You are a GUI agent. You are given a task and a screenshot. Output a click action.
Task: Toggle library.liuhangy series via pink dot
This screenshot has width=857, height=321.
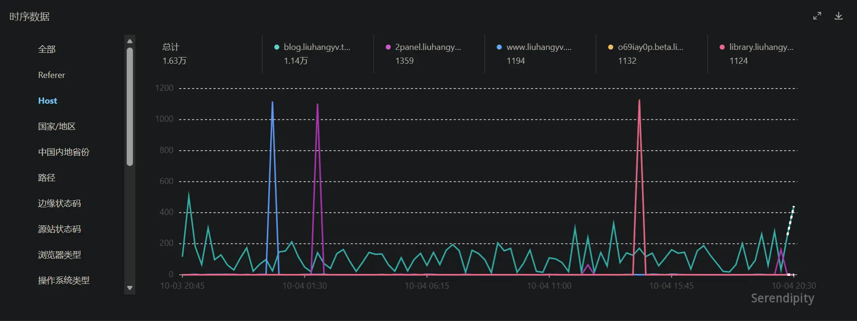click(x=722, y=47)
